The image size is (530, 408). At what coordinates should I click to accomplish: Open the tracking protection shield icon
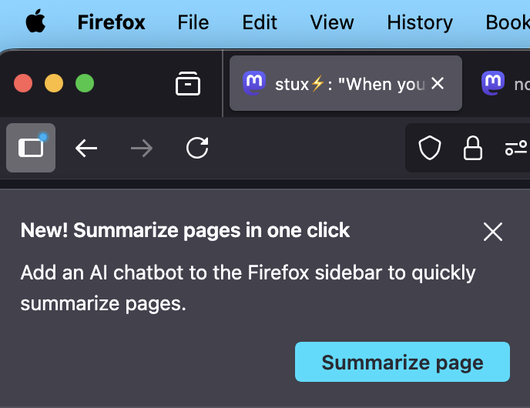tap(430, 148)
